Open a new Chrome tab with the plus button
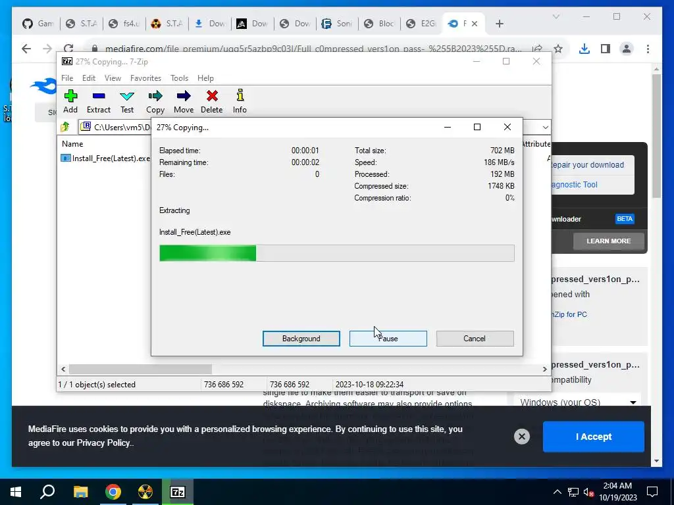Viewport: 674px width, 505px height. [499, 24]
